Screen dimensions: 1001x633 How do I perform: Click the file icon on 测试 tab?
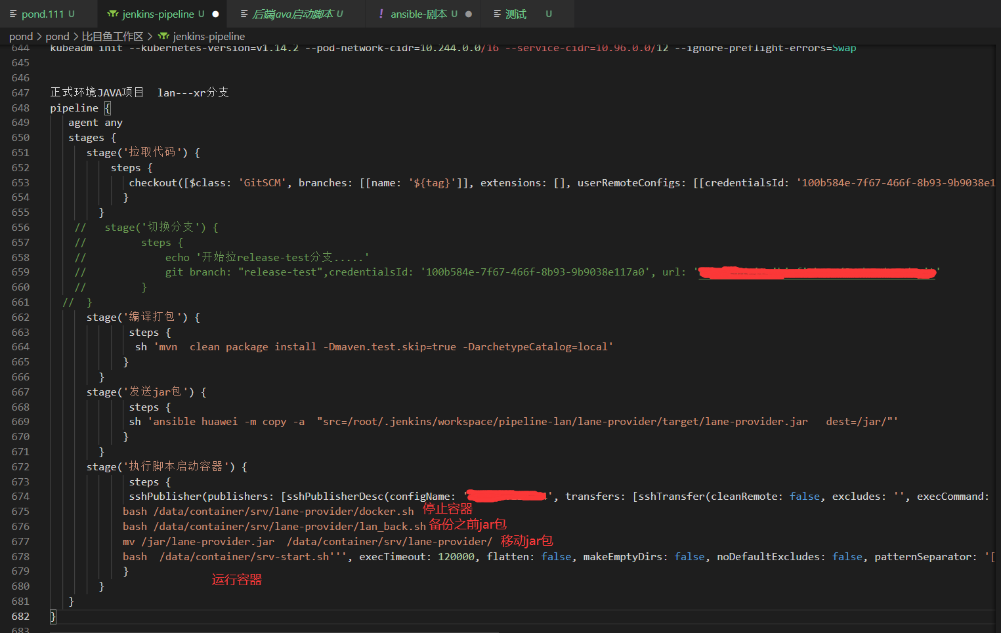tap(497, 14)
